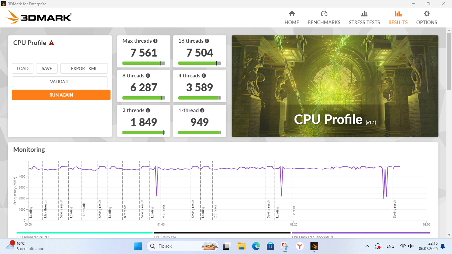
Task: Click the 05:00 time label on the chart
Action: [x=426, y=225]
